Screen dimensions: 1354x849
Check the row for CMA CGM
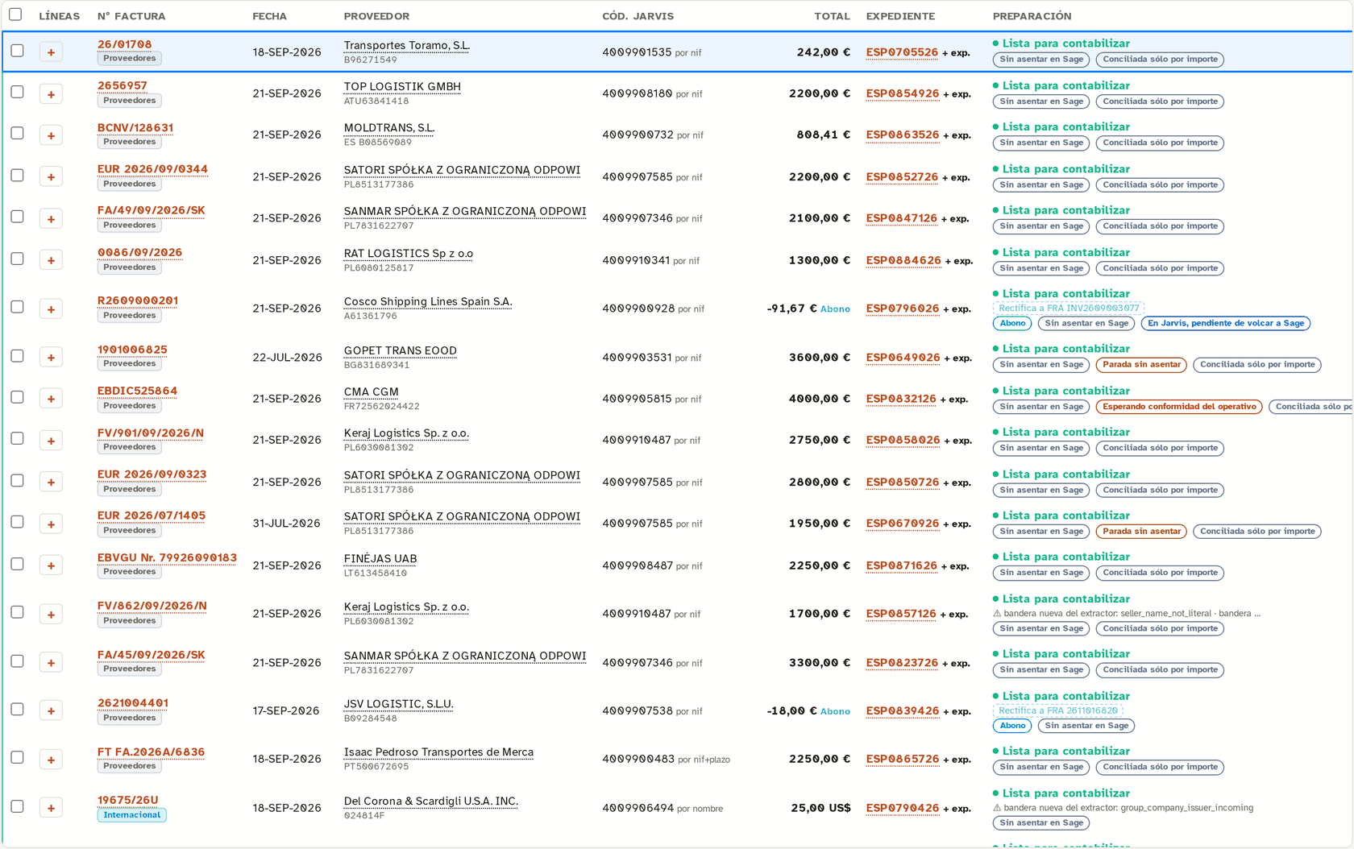point(17,397)
